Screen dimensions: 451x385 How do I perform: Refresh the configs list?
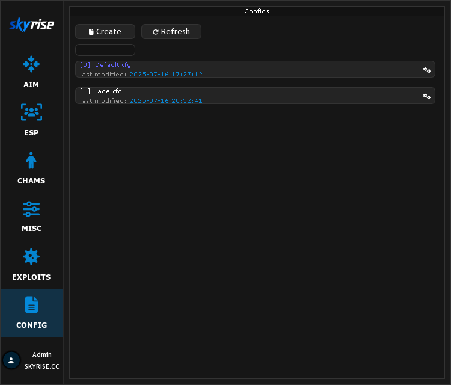(171, 32)
